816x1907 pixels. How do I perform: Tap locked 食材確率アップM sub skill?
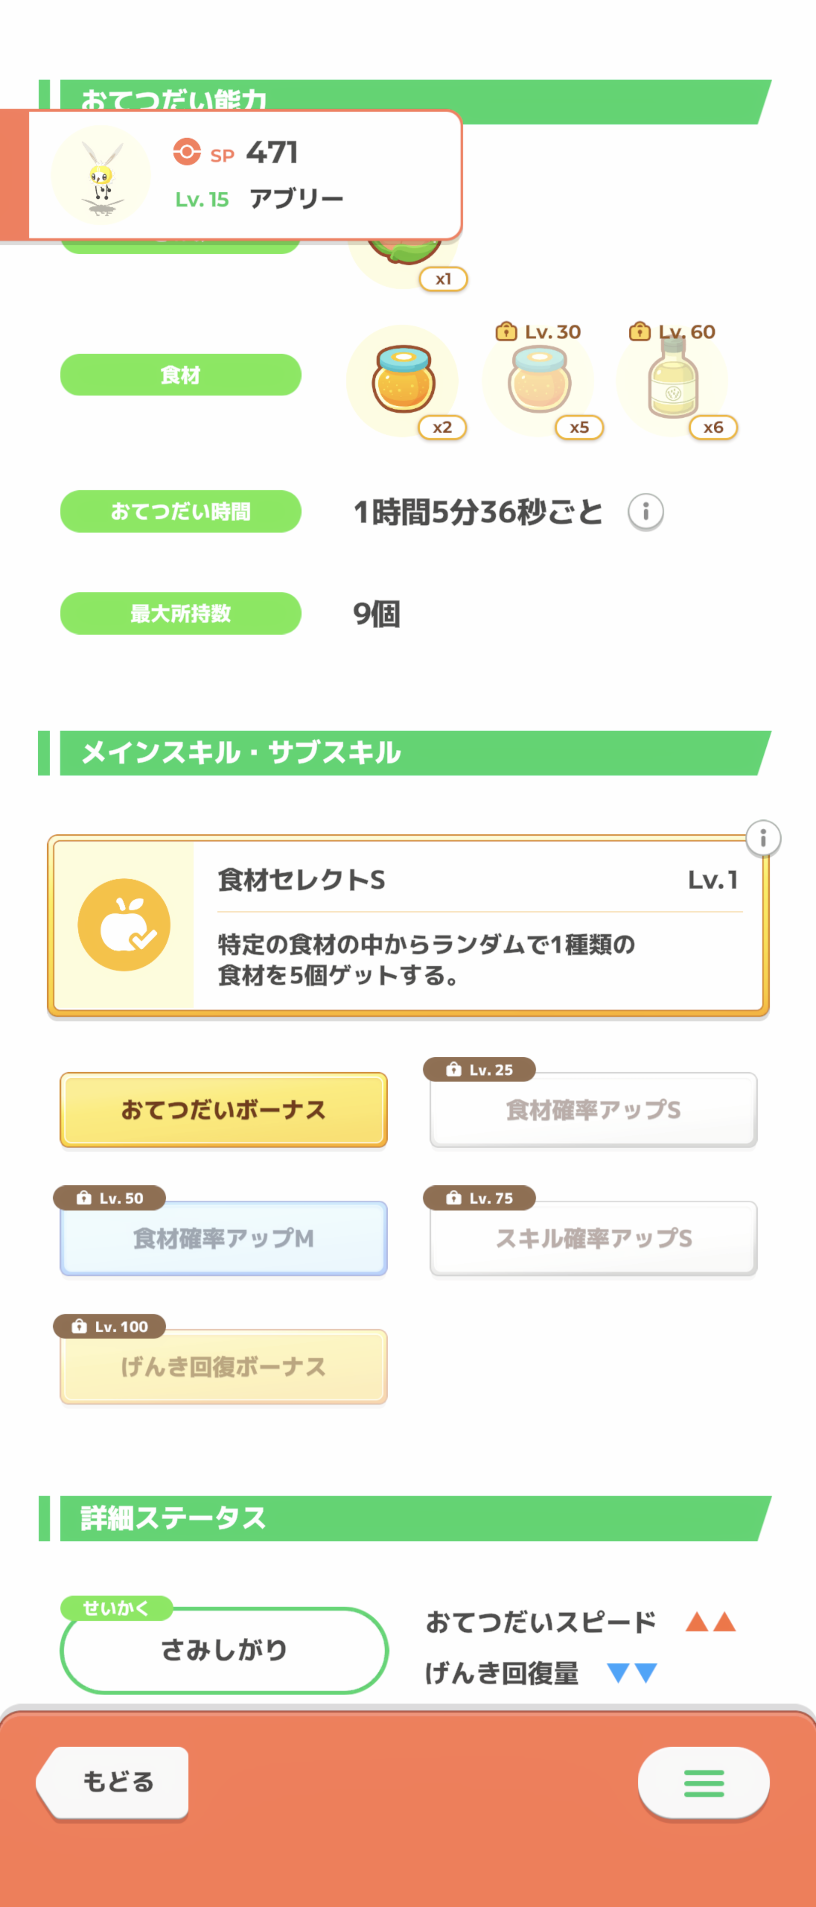pos(223,1238)
